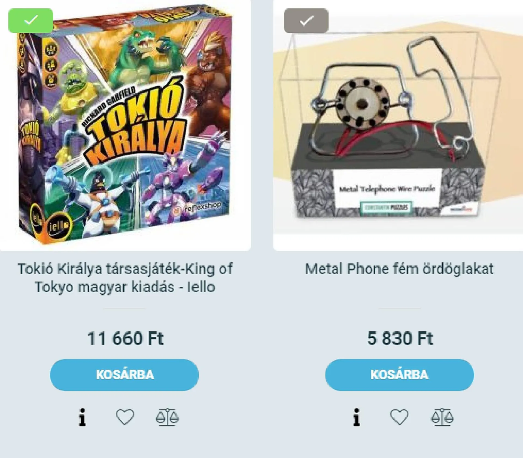This screenshot has height=458, width=523.
Task: Open the Metal Phone fém ördöglakat link
Action: coord(399,269)
